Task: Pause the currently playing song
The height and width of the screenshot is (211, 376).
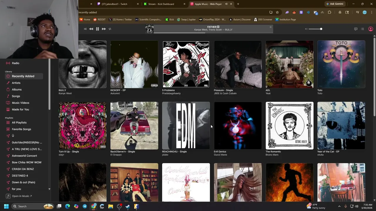Action: (x=98, y=29)
